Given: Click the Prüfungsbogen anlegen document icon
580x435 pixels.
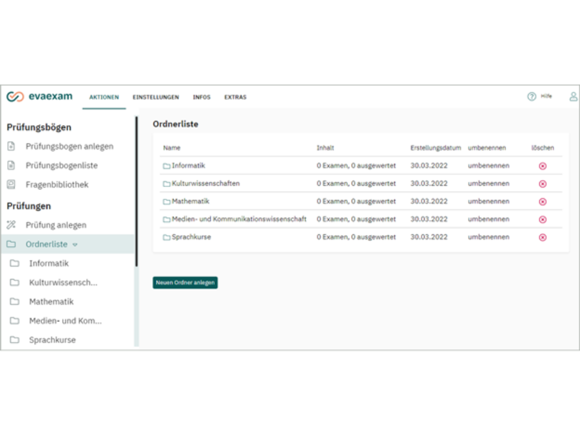Looking at the screenshot, I should (x=11, y=146).
